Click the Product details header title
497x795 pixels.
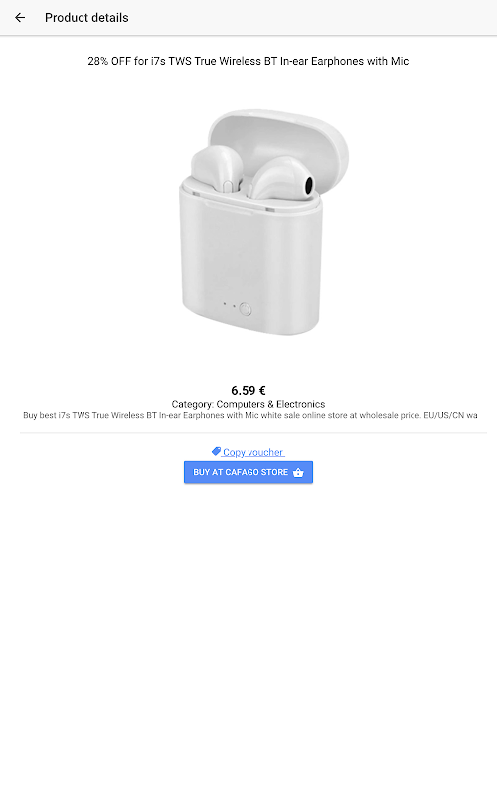86,18
